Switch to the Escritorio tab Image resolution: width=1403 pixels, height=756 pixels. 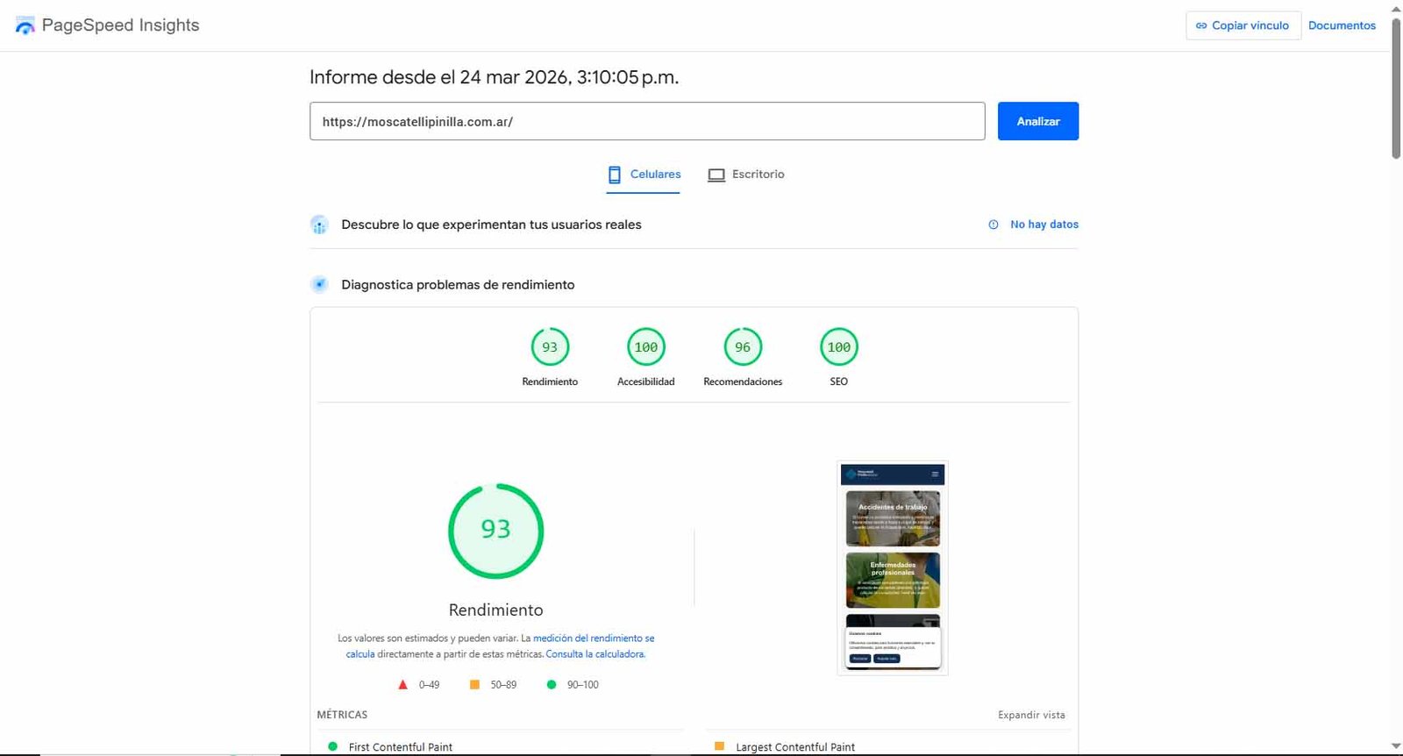pyautogui.click(x=746, y=175)
